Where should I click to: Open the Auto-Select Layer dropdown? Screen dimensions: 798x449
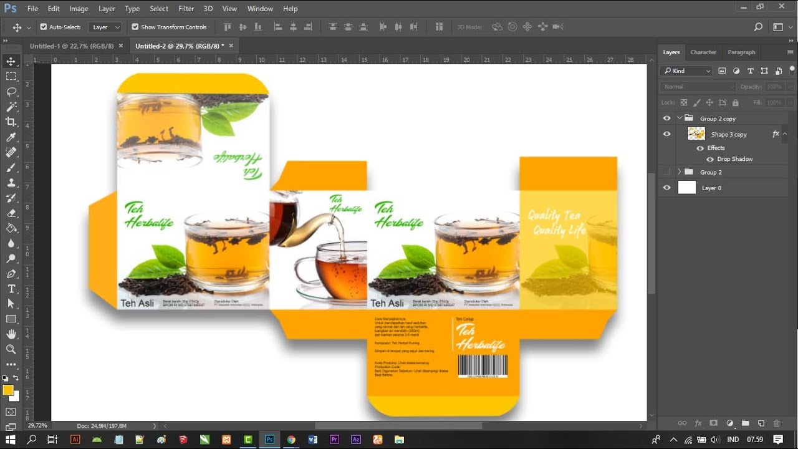pyautogui.click(x=105, y=27)
